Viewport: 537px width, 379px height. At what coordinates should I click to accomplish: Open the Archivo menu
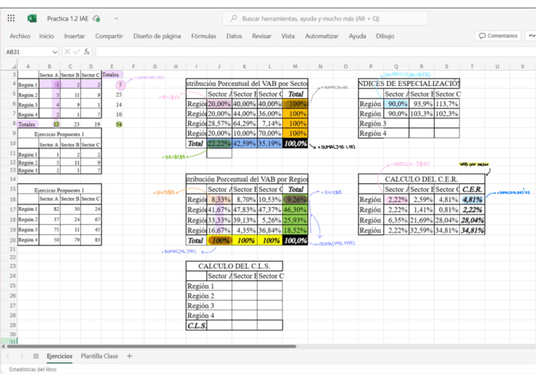(20, 36)
